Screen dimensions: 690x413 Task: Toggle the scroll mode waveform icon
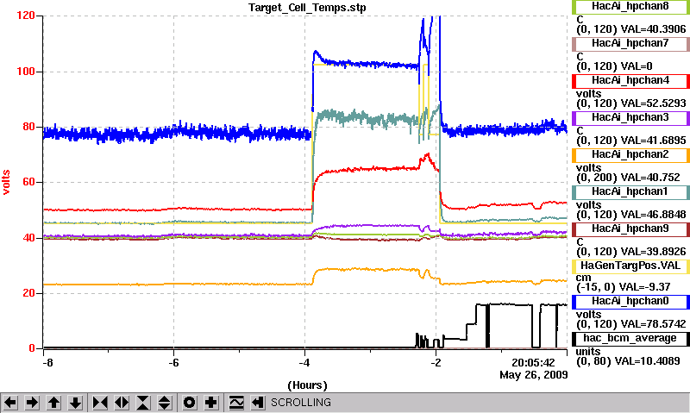point(236,403)
